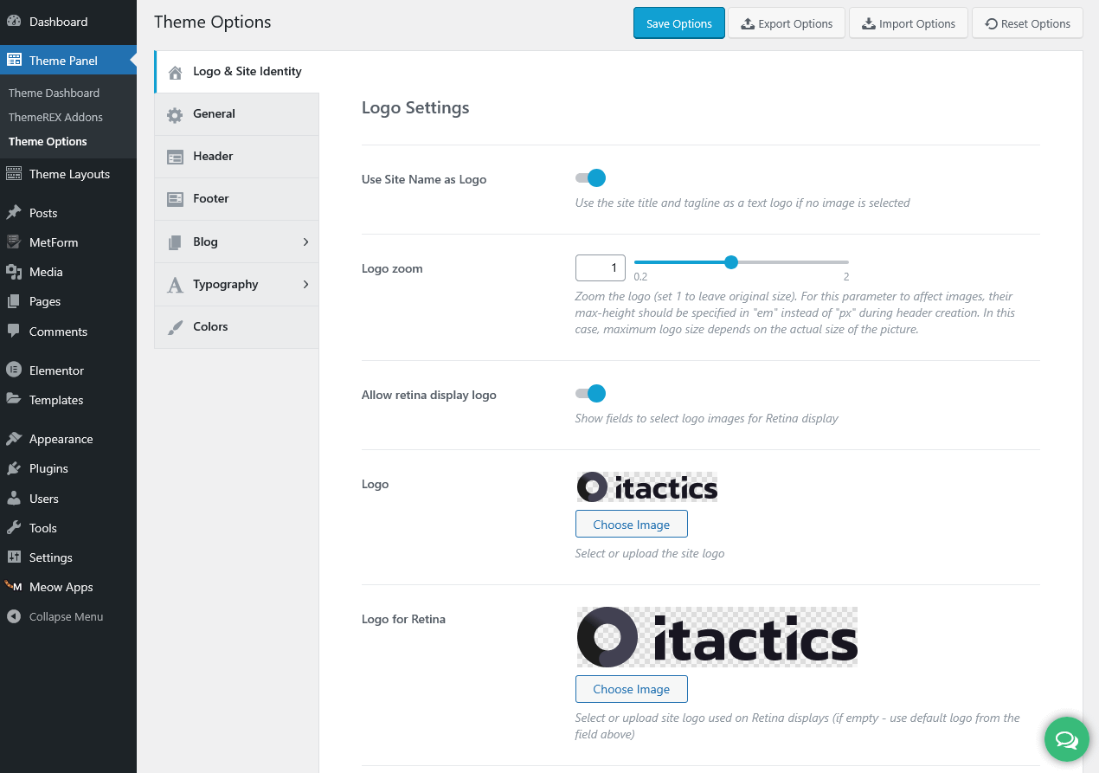Click Collapse Menu text
Screen dimensions: 1099x773
coord(66,617)
